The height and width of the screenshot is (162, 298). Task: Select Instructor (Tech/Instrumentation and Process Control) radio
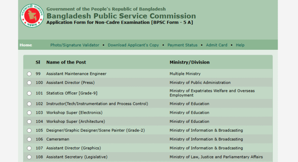tap(29, 104)
